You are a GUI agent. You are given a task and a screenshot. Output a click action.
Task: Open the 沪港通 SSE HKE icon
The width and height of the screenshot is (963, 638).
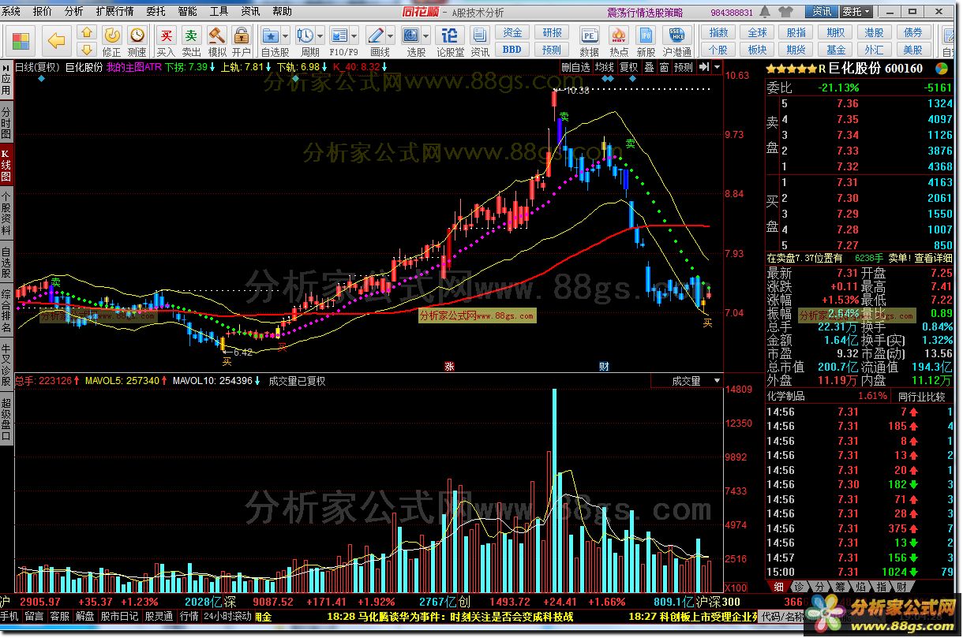click(x=676, y=35)
